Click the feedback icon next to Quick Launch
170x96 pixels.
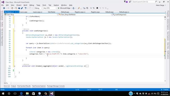click(130, 2)
